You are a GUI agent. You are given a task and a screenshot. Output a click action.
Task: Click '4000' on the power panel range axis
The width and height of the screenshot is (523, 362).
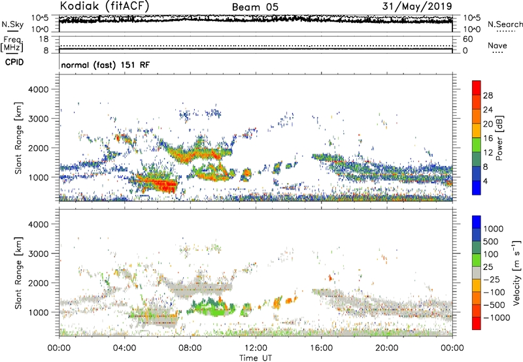[38, 90]
